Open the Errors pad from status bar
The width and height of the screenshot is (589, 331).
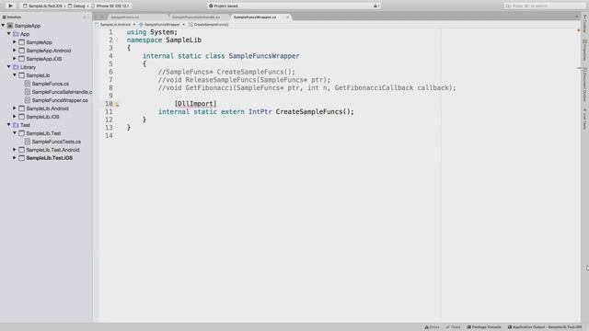[432, 327]
